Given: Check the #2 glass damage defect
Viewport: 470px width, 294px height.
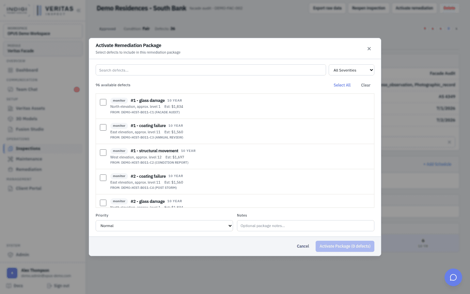Looking at the screenshot, I should pyautogui.click(x=103, y=203).
